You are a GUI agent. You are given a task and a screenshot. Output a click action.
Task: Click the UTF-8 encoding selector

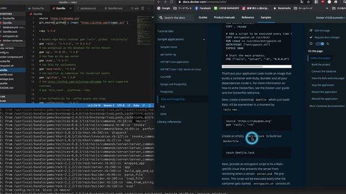(121, 106)
